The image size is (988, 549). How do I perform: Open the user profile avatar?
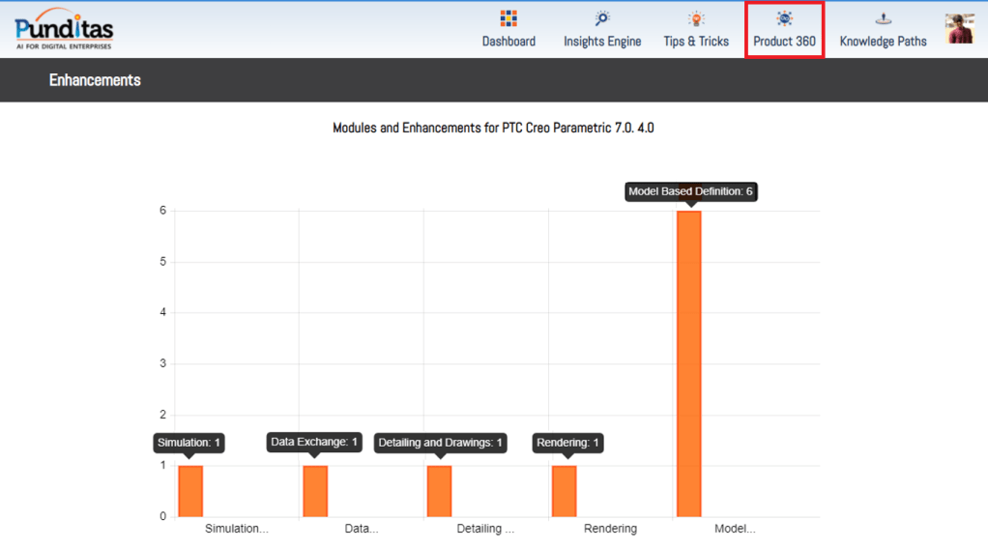(959, 29)
